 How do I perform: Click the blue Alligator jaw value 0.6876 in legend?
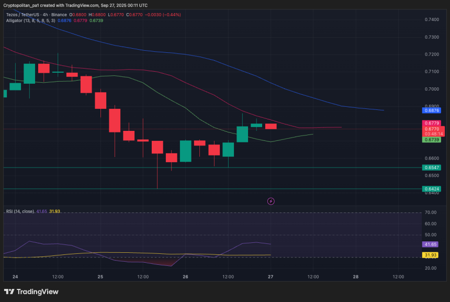click(x=64, y=20)
